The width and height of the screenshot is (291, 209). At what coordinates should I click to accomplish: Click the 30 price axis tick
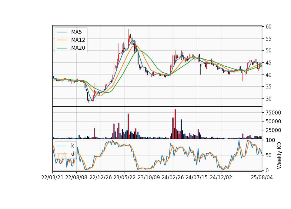[x=269, y=99]
